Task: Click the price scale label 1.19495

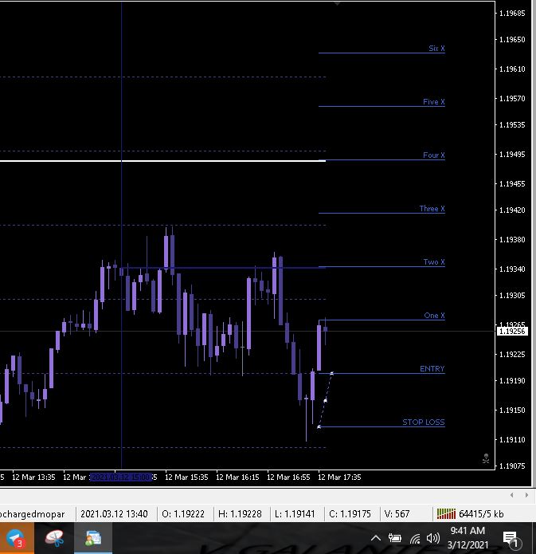Action: point(512,155)
